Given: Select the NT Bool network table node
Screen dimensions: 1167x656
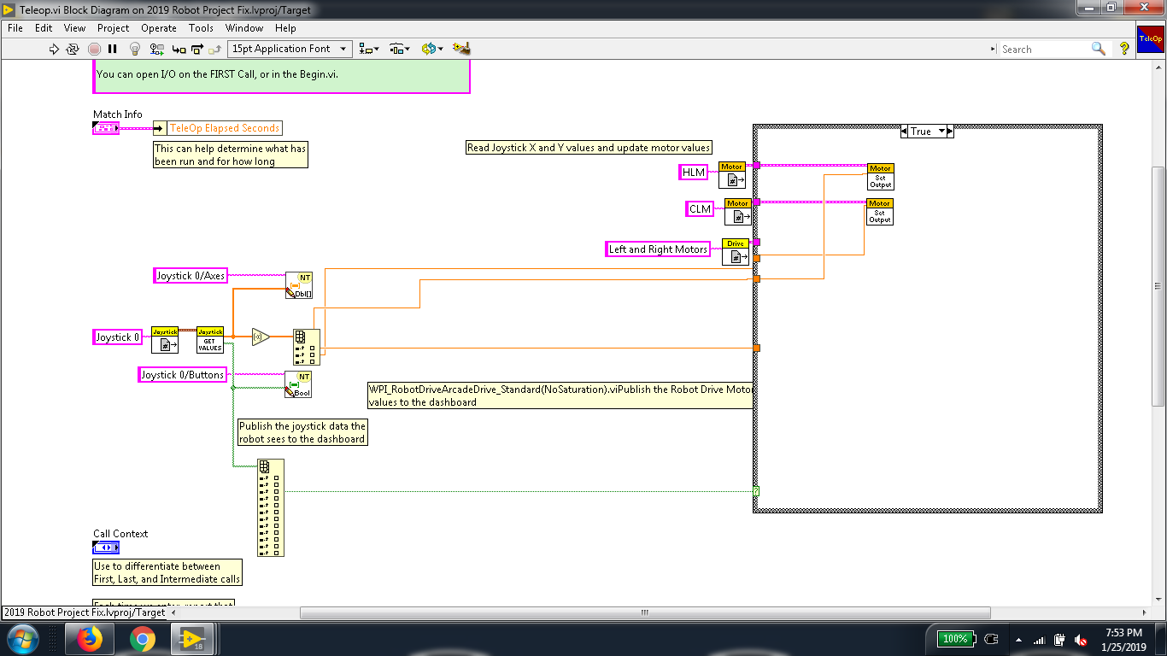Looking at the screenshot, I should 298,384.
